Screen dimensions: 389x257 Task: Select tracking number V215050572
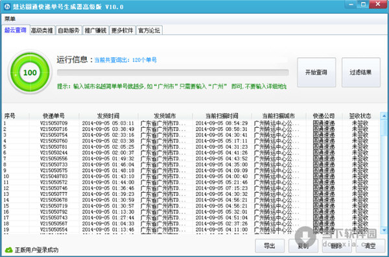click(54, 182)
